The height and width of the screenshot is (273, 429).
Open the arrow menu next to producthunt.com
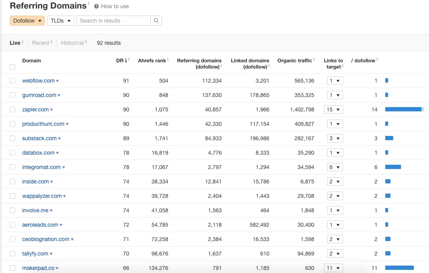tap(67, 124)
